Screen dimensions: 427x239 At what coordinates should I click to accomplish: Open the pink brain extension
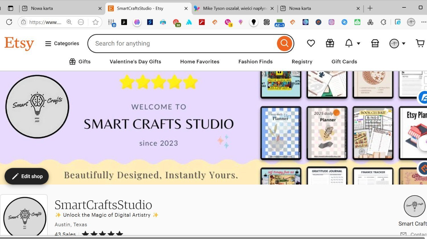click(137, 22)
